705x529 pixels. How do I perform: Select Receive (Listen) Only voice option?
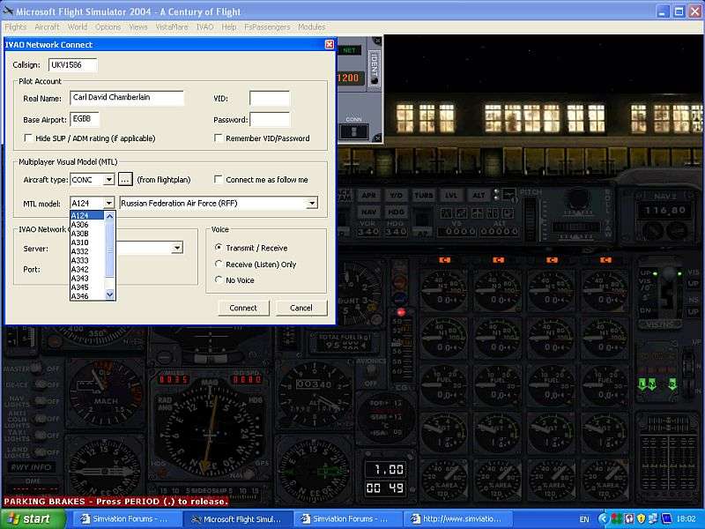click(219, 264)
